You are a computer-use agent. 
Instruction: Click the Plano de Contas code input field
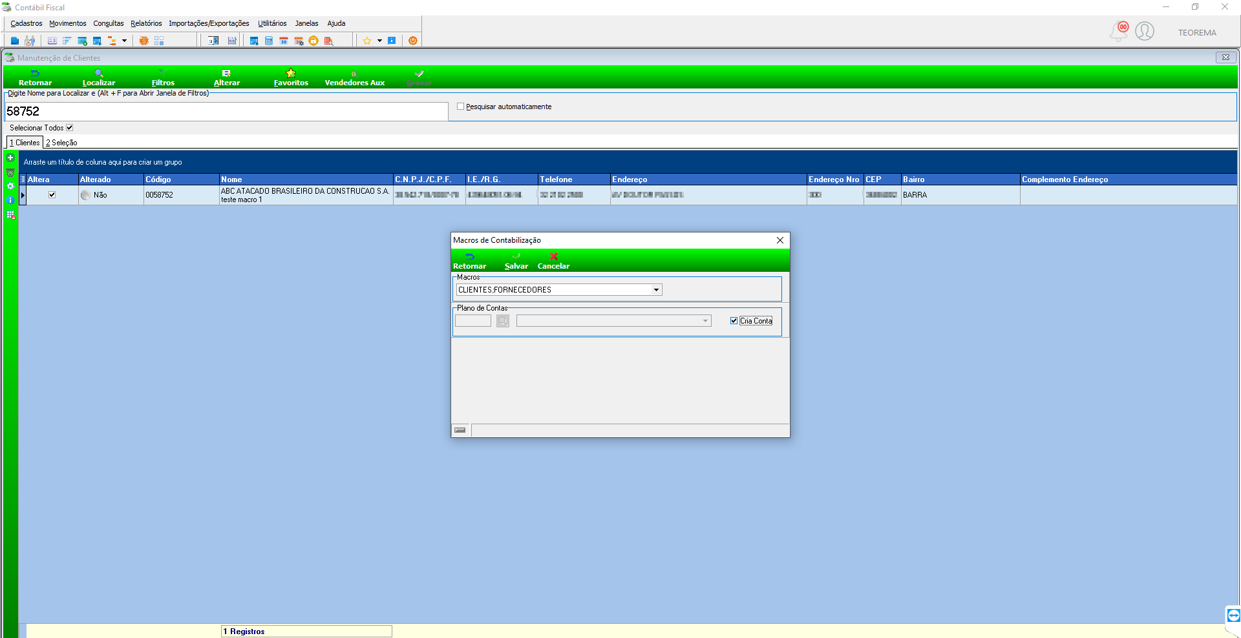[x=473, y=321]
